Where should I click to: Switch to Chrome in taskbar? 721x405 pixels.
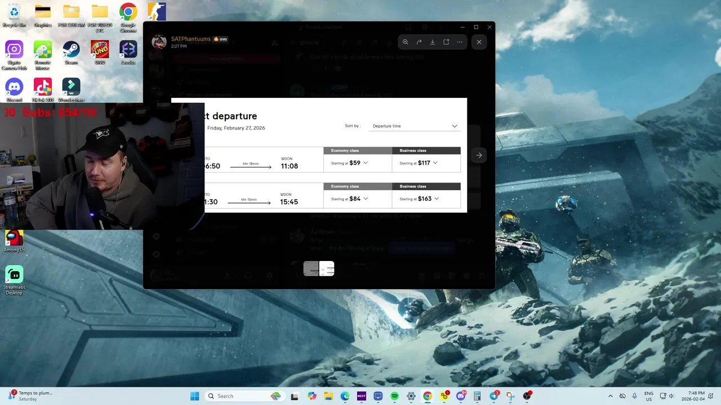pos(428,396)
